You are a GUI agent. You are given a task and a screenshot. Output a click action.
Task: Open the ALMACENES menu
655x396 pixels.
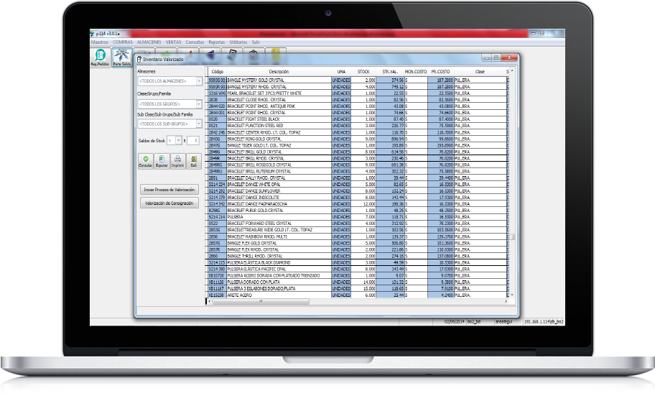click(x=149, y=42)
